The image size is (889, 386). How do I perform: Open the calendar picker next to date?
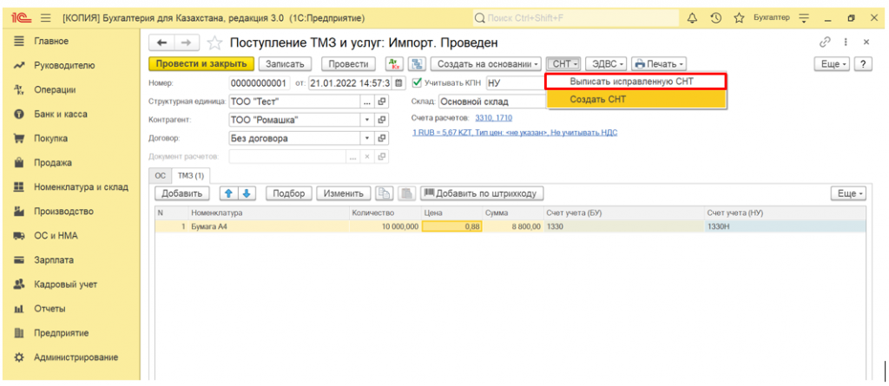click(x=398, y=83)
